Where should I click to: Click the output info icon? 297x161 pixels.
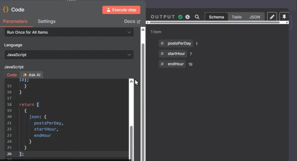coord(188,17)
